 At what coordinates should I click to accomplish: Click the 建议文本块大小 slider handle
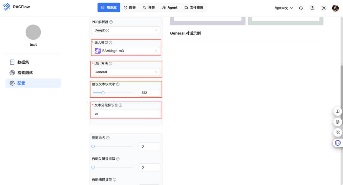(103, 93)
